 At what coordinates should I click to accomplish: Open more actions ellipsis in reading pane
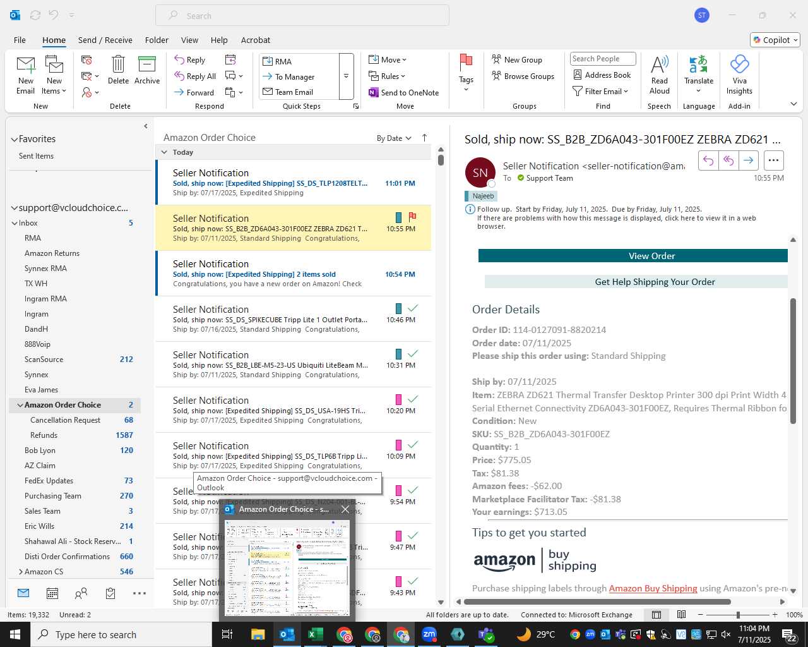(774, 160)
